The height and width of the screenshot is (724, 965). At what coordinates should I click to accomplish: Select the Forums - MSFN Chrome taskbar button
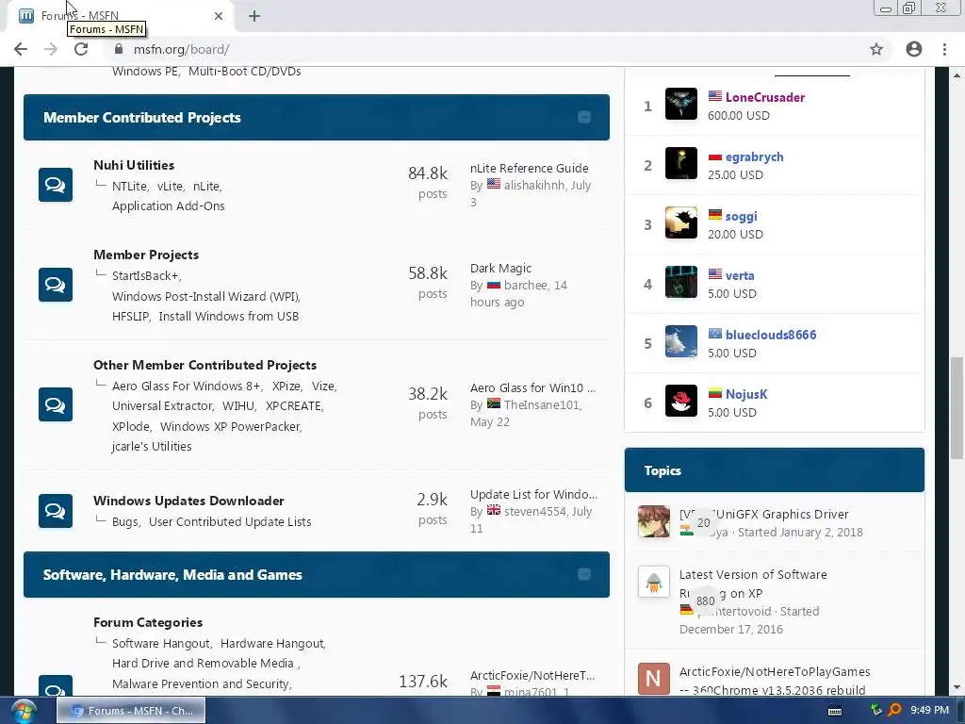131,711
